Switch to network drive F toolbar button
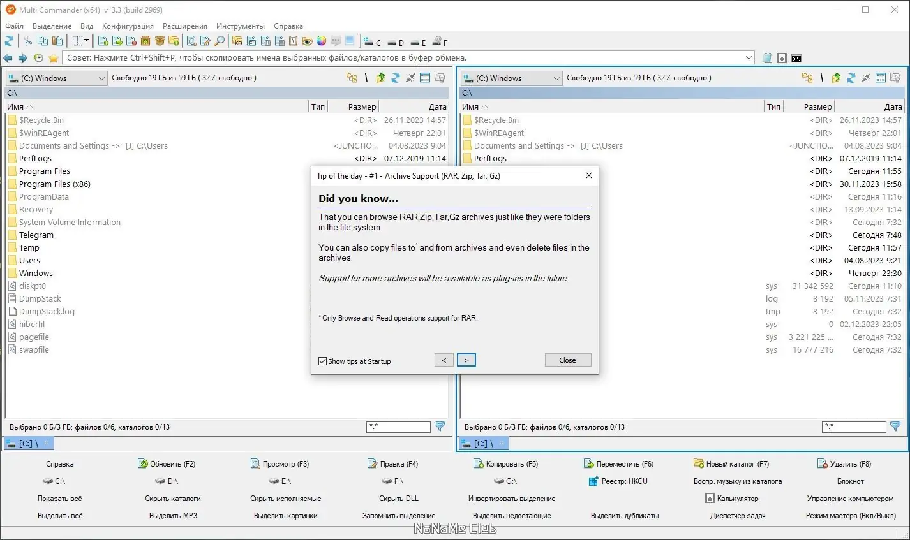 click(x=440, y=42)
